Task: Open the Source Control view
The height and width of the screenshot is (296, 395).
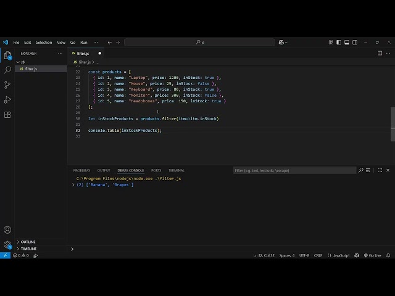Action: (7, 85)
